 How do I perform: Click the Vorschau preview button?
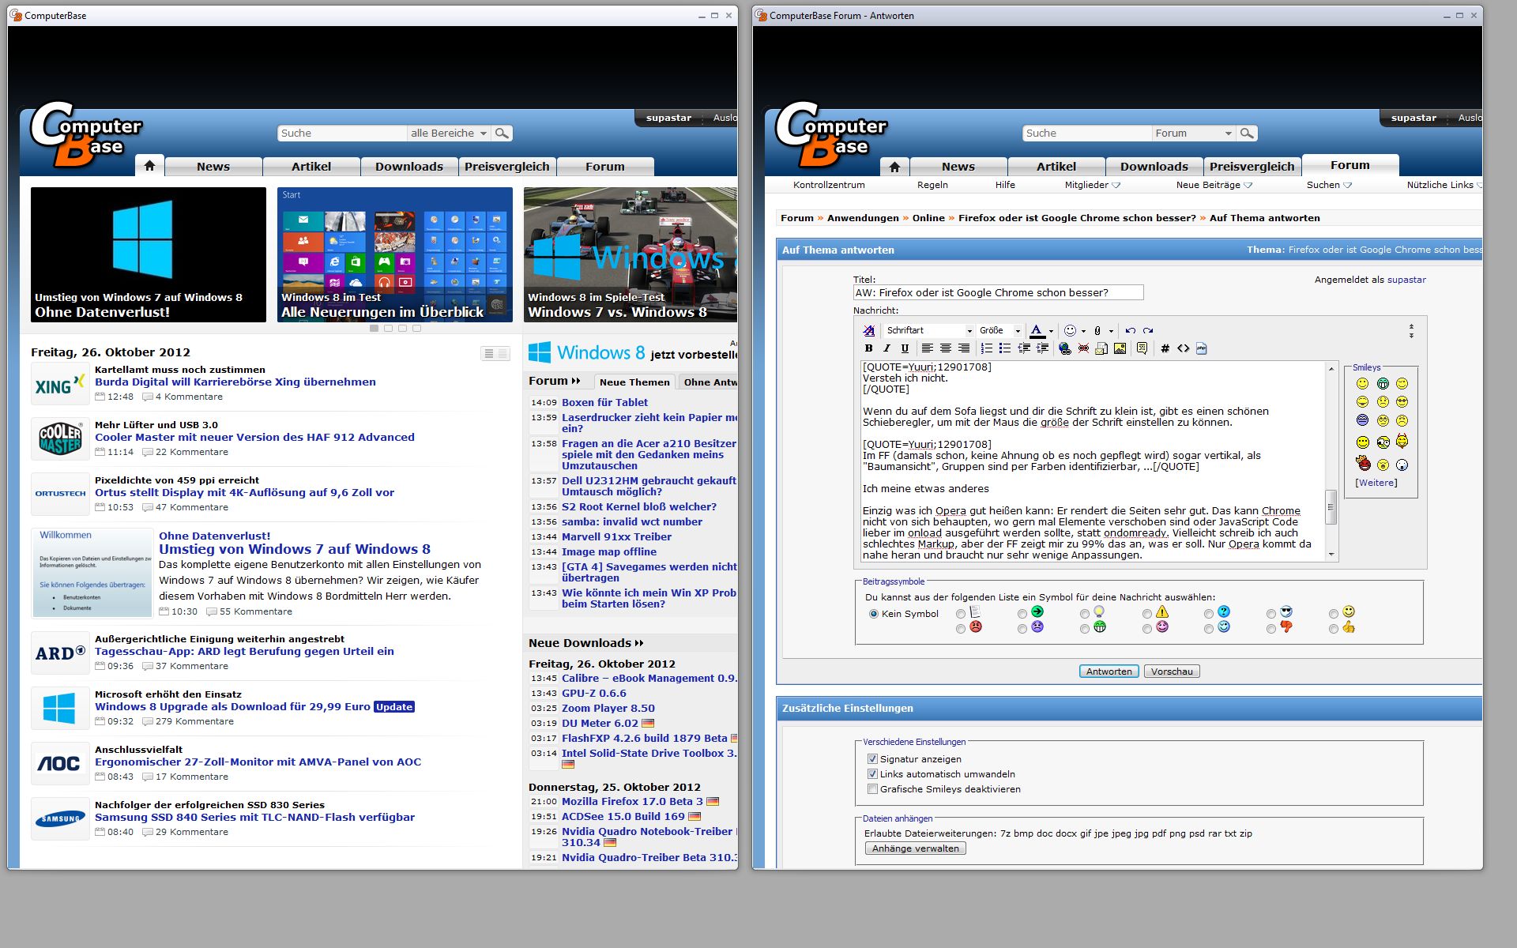pyautogui.click(x=1171, y=671)
